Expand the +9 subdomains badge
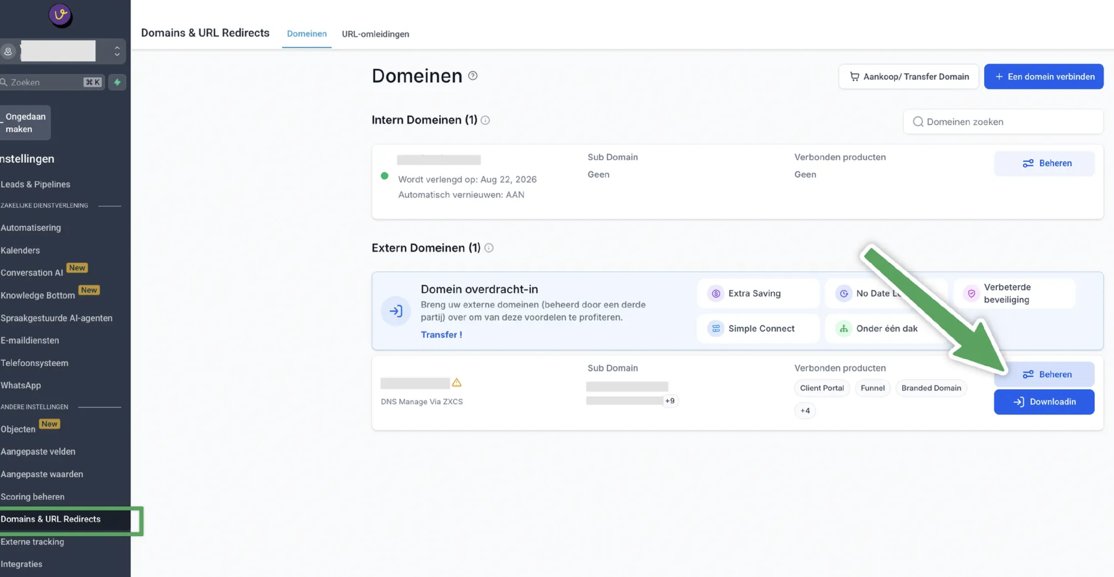Image resolution: width=1114 pixels, height=577 pixels. coord(670,401)
